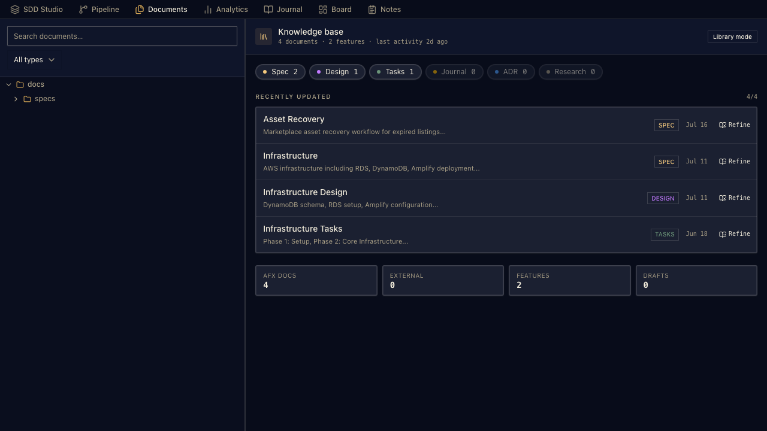Open the Infrastructure Design document
Screen dimensions: 767x431
coord(305,192)
